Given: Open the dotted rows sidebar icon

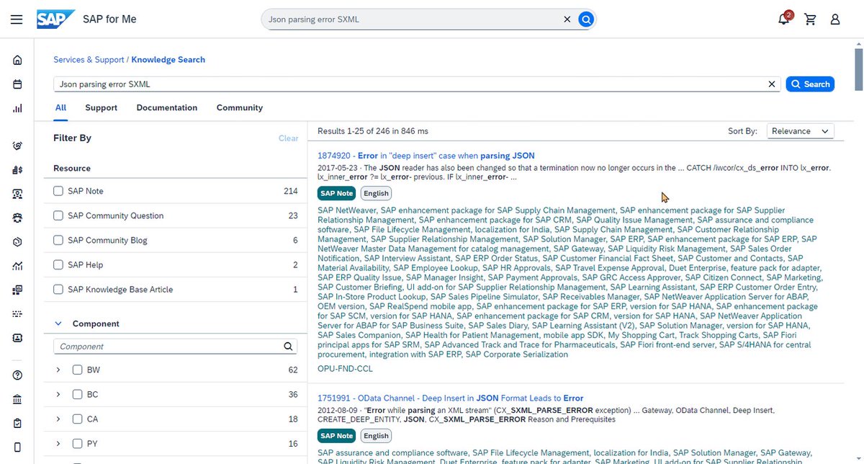Looking at the screenshot, I should pyautogui.click(x=17, y=314).
